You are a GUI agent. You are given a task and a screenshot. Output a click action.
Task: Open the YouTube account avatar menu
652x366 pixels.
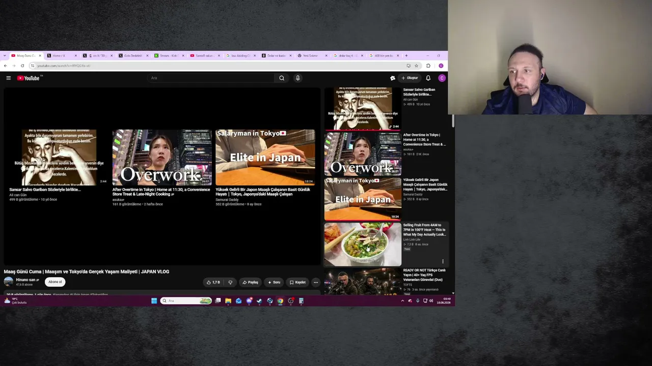coord(442,78)
